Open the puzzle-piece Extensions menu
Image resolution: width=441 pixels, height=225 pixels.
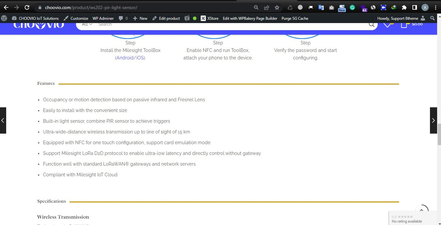click(x=404, y=7)
